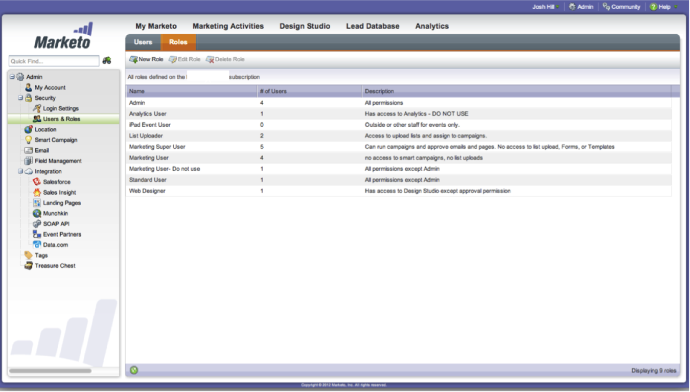Click the Treasure Chest icon
This screenshot has width=690, height=392.
pyautogui.click(x=29, y=266)
